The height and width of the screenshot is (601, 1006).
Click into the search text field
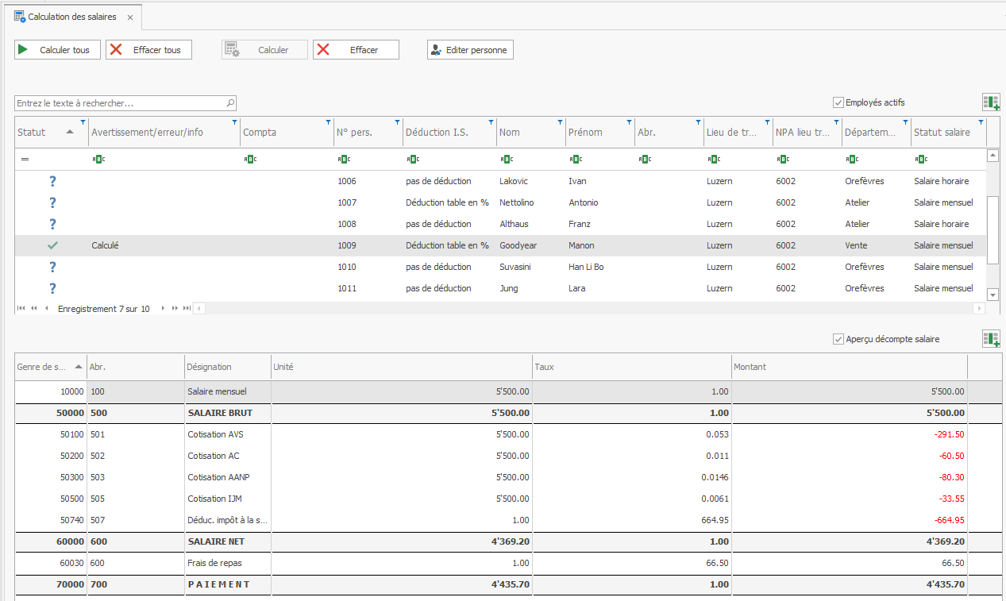pyautogui.click(x=119, y=103)
